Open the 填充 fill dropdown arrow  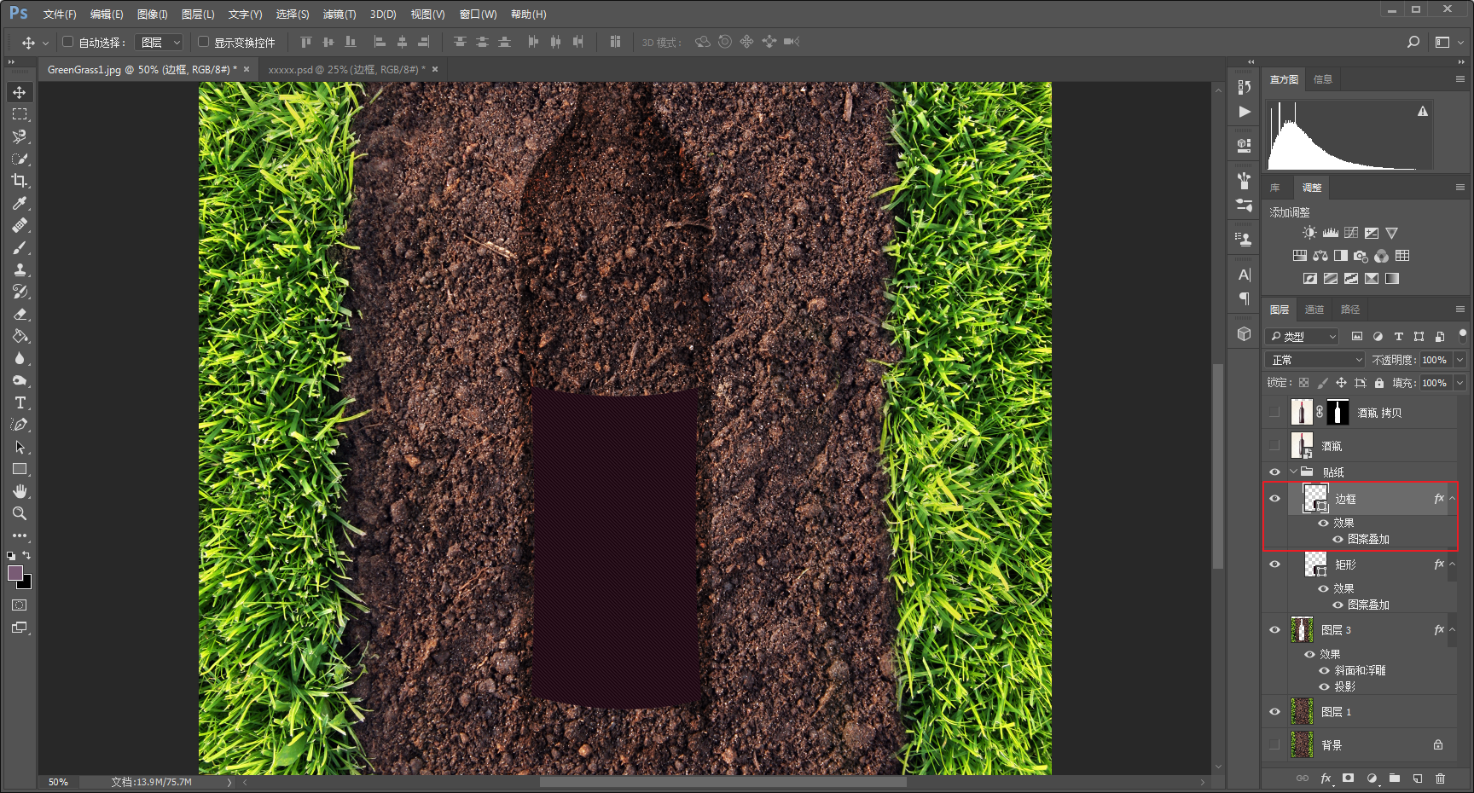[1459, 383]
